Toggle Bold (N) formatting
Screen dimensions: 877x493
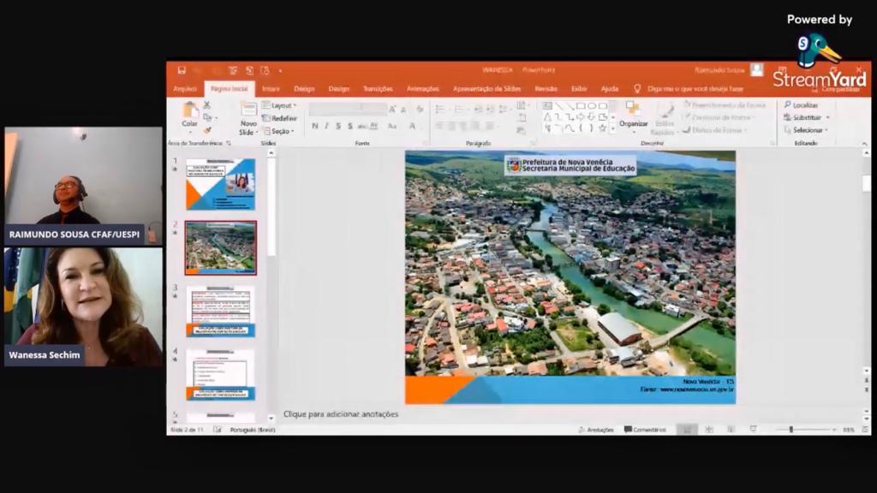coord(315,127)
